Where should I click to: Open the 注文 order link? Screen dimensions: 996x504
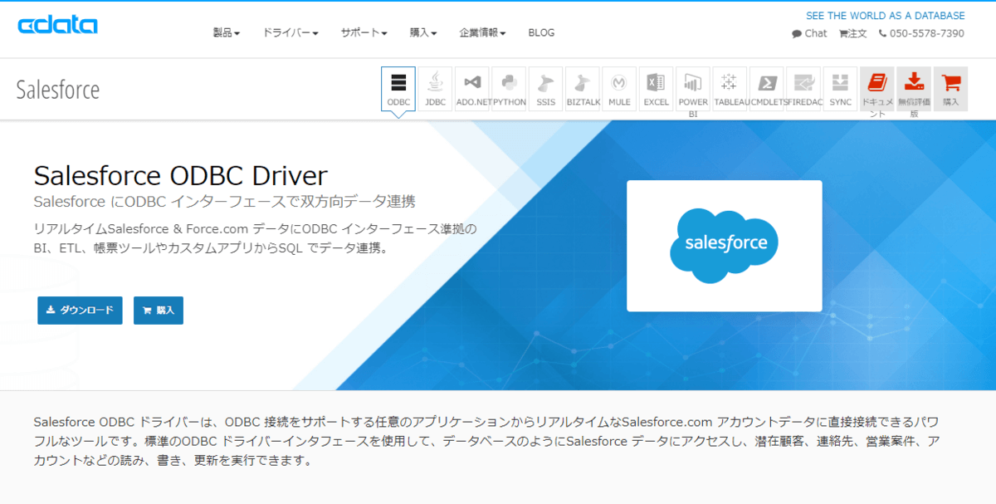pos(852,33)
